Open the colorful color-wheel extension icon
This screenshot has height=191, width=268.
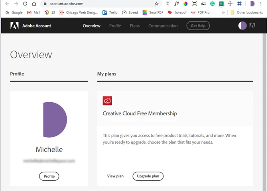coord(185,4)
